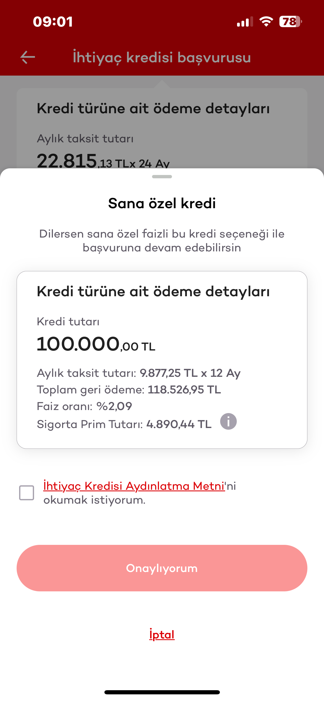Tap the Sana özel kredi heading
Image resolution: width=324 pixels, height=701 pixels.
162,203
